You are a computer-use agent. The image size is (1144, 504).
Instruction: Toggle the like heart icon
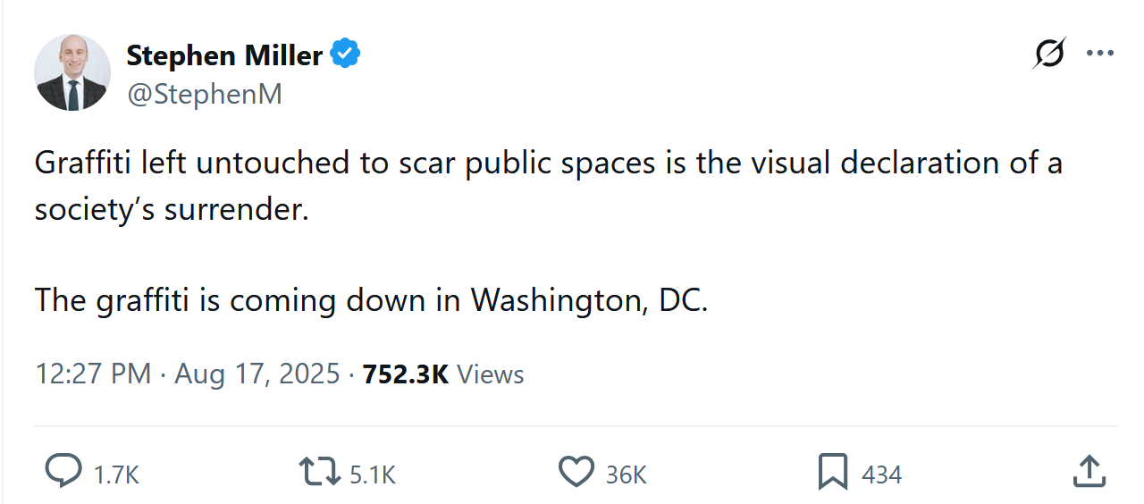(x=576, y=472)
